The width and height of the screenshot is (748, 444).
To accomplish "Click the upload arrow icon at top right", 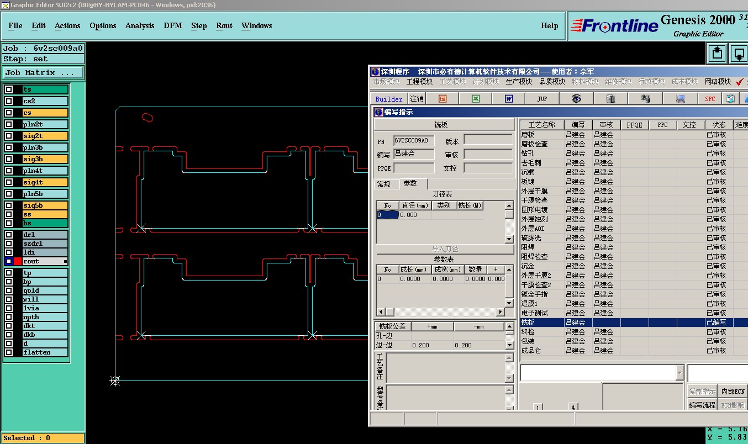I will click(x=717, y=54).
